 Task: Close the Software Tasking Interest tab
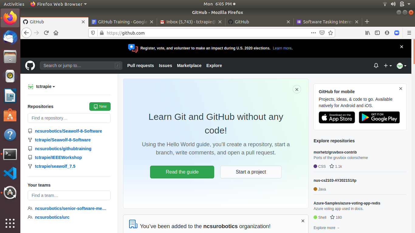(x=357, y=22)
